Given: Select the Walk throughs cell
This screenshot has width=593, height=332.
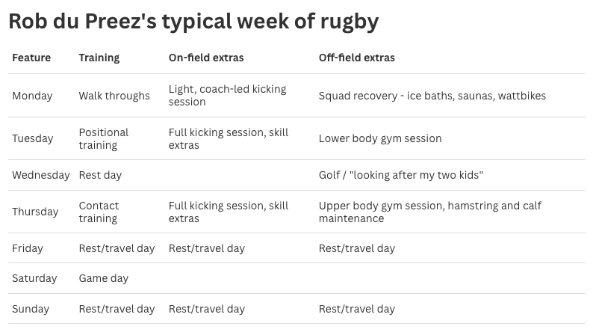Looking at the screenshot, I should [114, 96].
